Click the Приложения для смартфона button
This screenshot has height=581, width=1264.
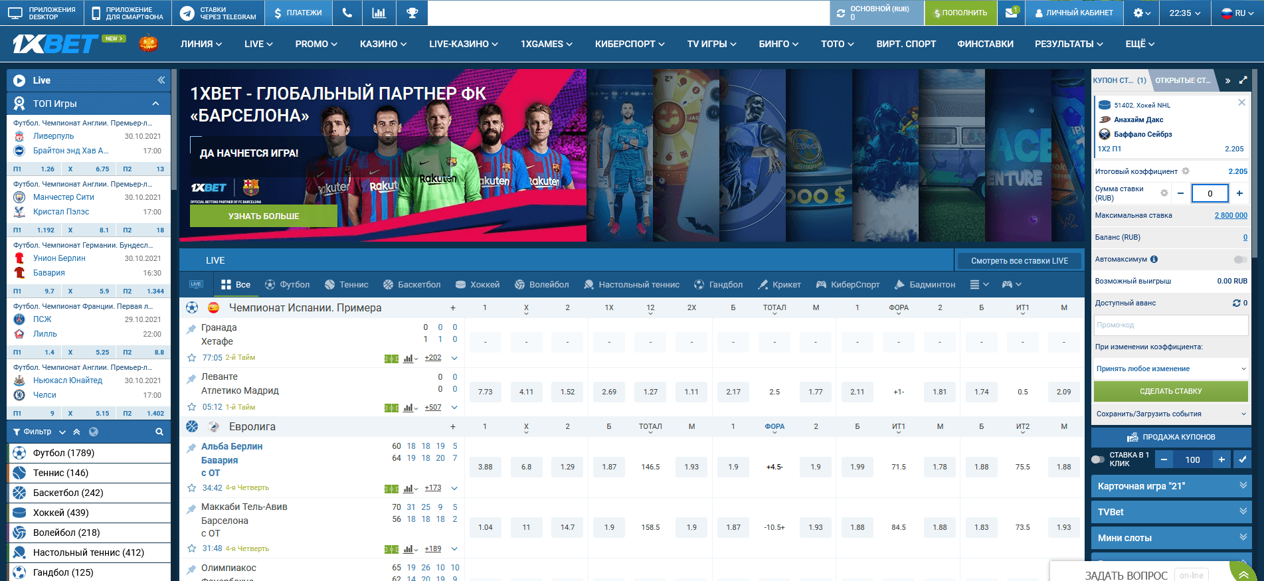(x=128, y=13)
